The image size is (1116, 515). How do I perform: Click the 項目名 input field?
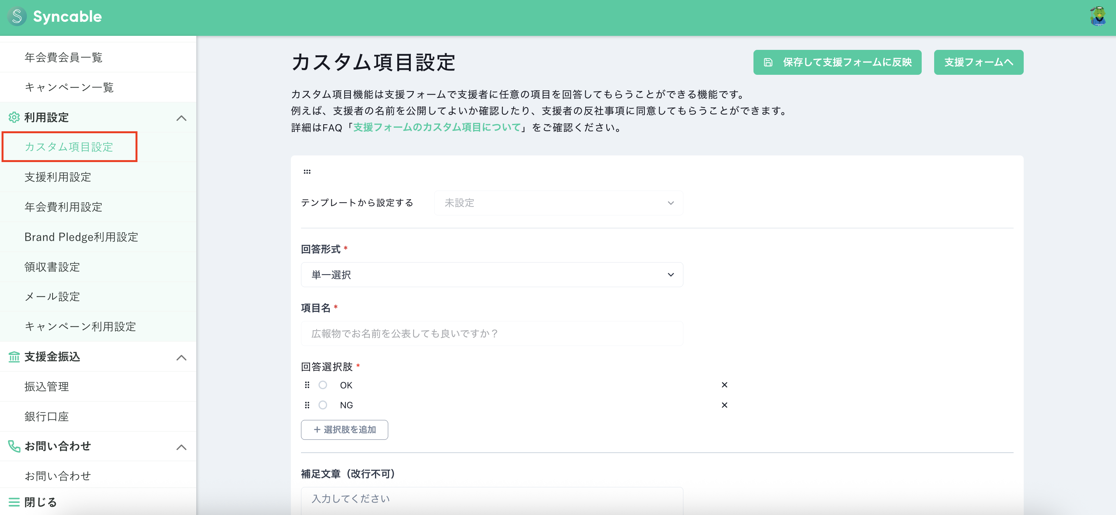pos(492,333)
